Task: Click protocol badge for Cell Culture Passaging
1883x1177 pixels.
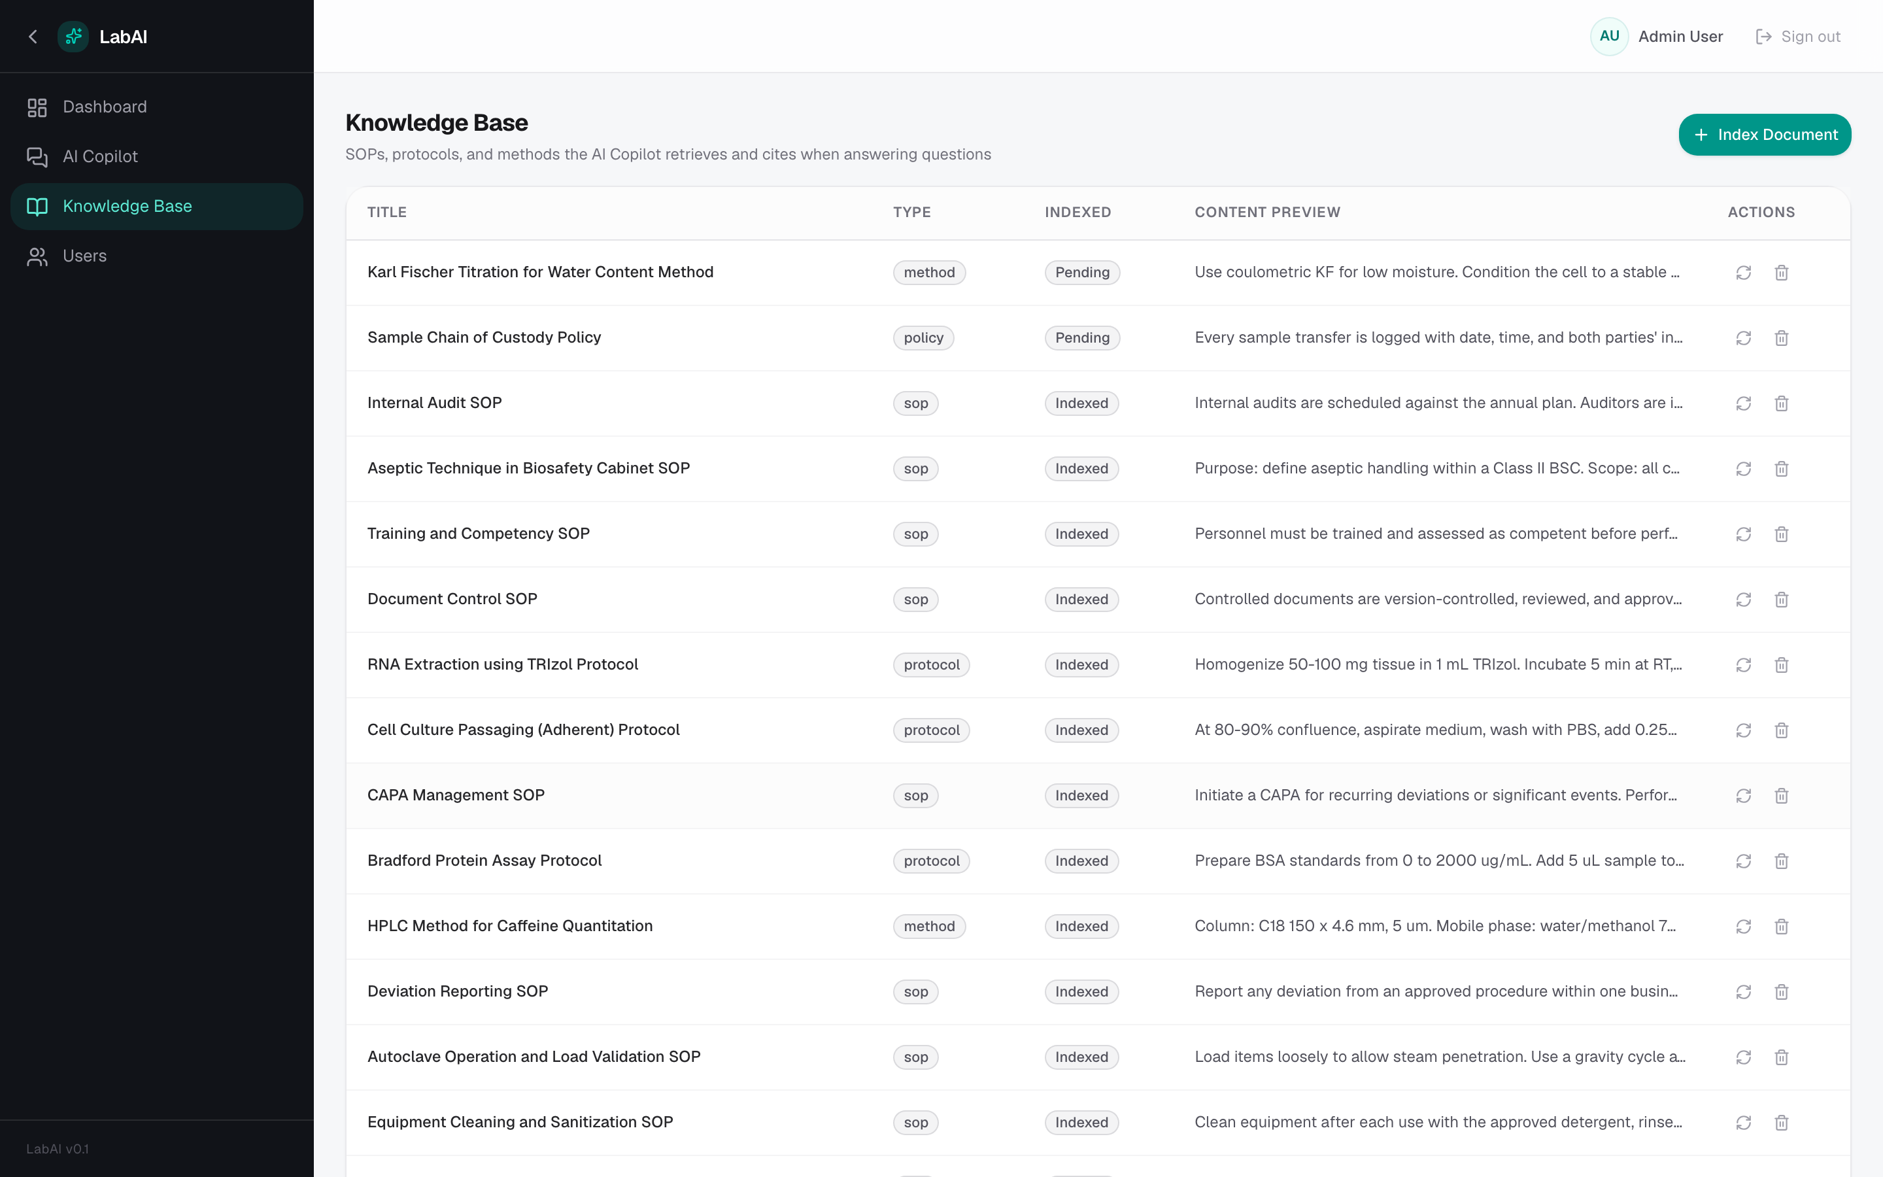Action: click(932, 730)
